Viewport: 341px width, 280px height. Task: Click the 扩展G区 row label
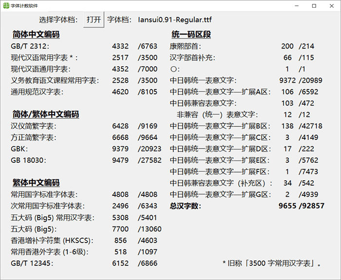[220, 194]
